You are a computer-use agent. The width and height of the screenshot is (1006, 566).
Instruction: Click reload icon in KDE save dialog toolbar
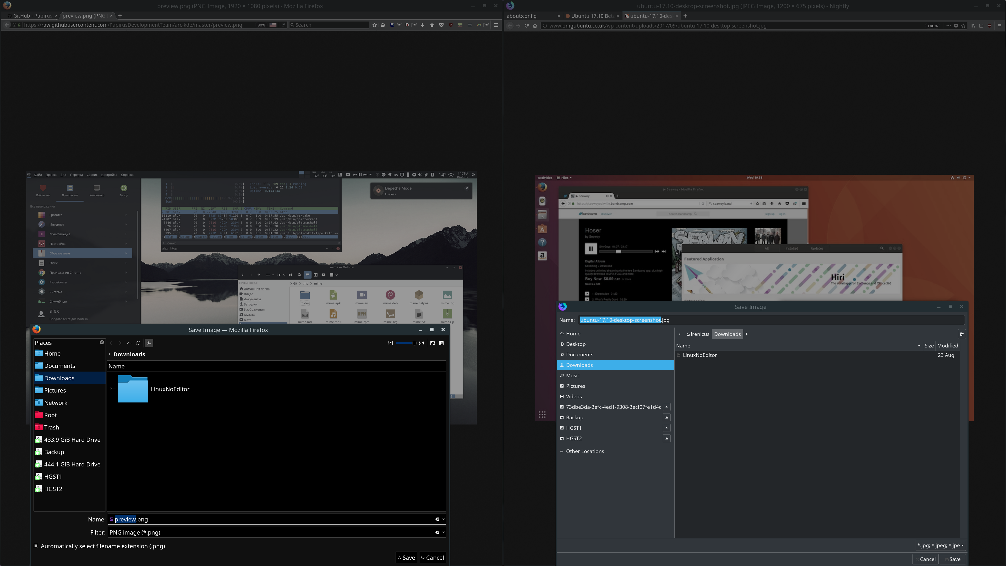coord(138,343)
